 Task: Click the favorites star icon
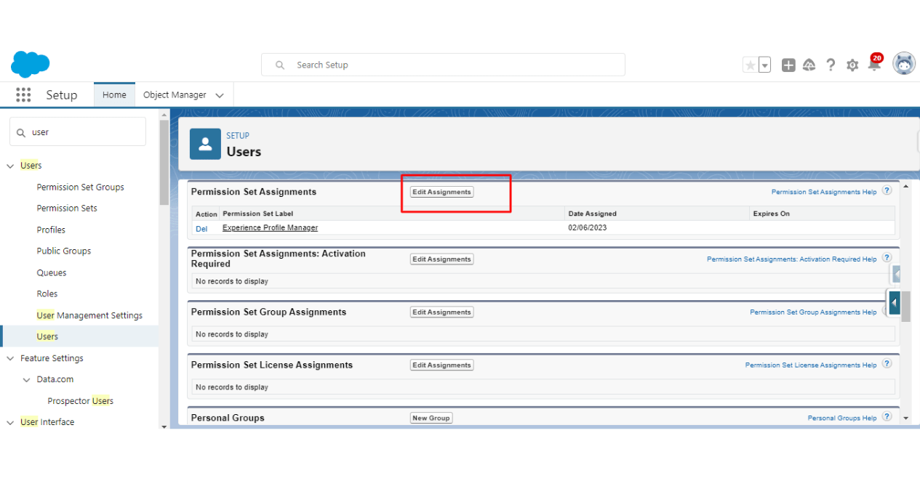coord(750,65)
